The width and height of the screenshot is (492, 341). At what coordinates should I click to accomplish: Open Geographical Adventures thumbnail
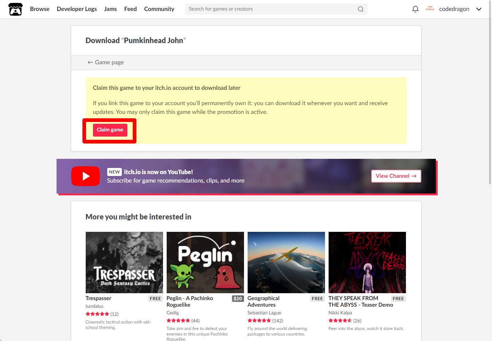click(x=286, y=263)
